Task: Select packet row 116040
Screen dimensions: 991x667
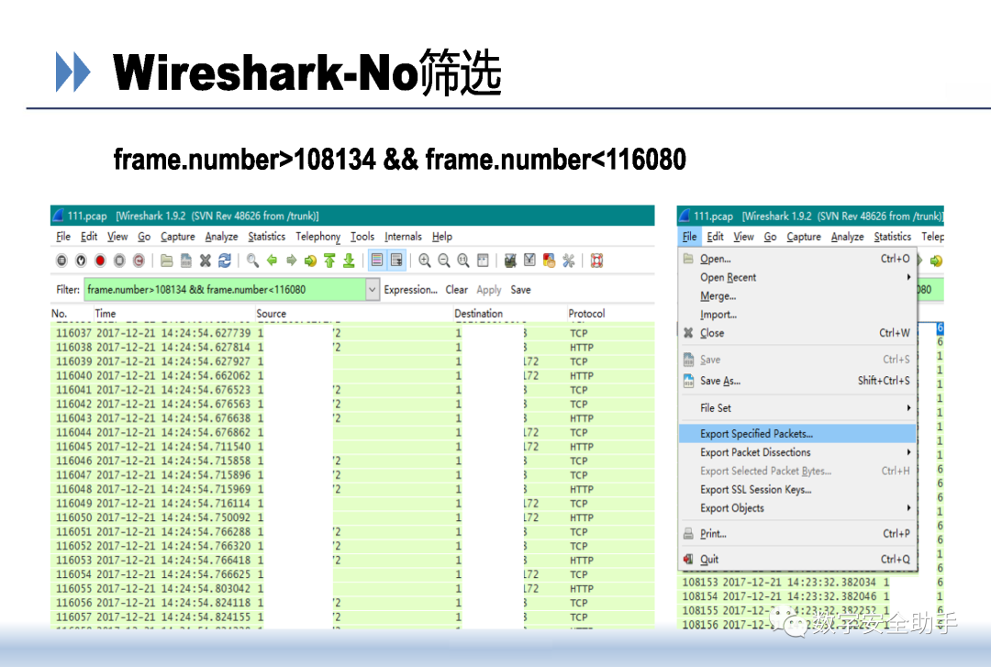Action: click(352, 375)
